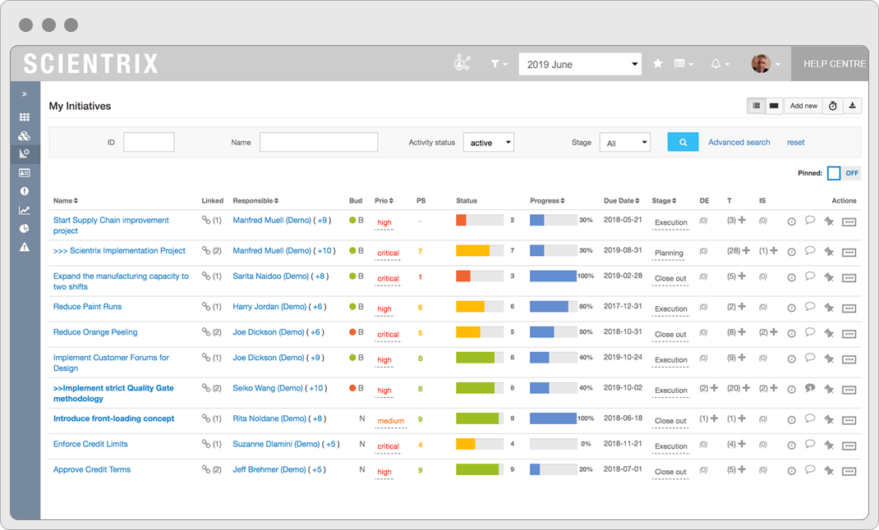The width and height of the screenshot is (879, 530).
Task: Click the Planning stage of Scientrix Implementation Project
Action: point(669,253)
